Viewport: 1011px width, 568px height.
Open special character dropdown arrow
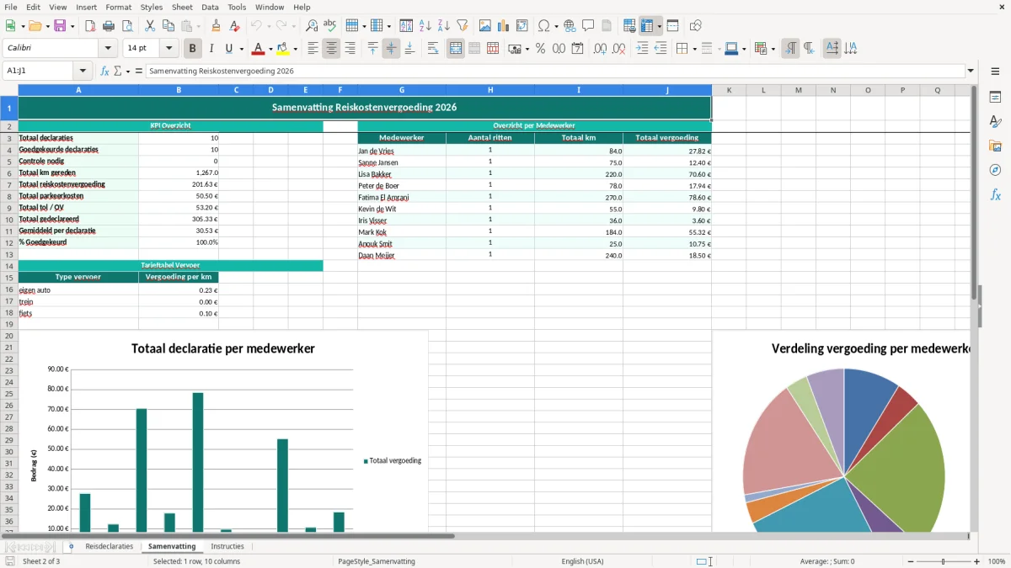pyautogui.click(x=557, y=26)
